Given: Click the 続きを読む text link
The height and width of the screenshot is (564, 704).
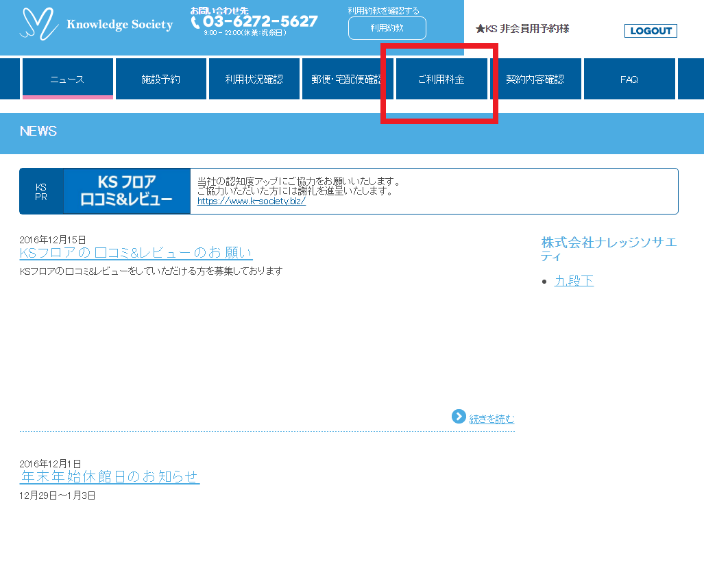Looking at the screenshot, I should 491,419.
